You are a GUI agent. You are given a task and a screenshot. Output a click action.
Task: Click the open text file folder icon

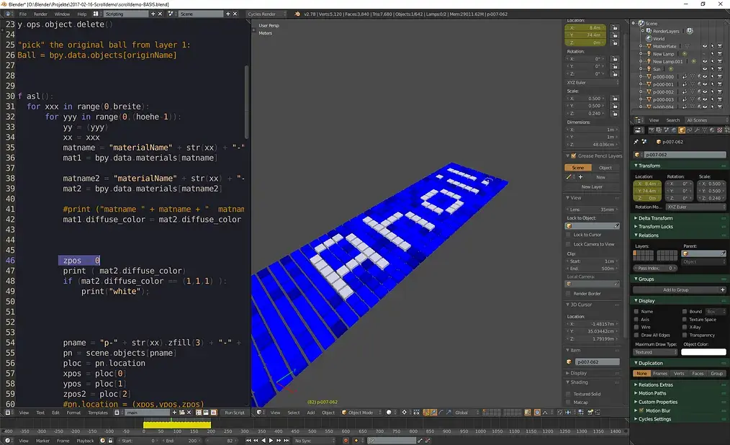click(182, 413)
